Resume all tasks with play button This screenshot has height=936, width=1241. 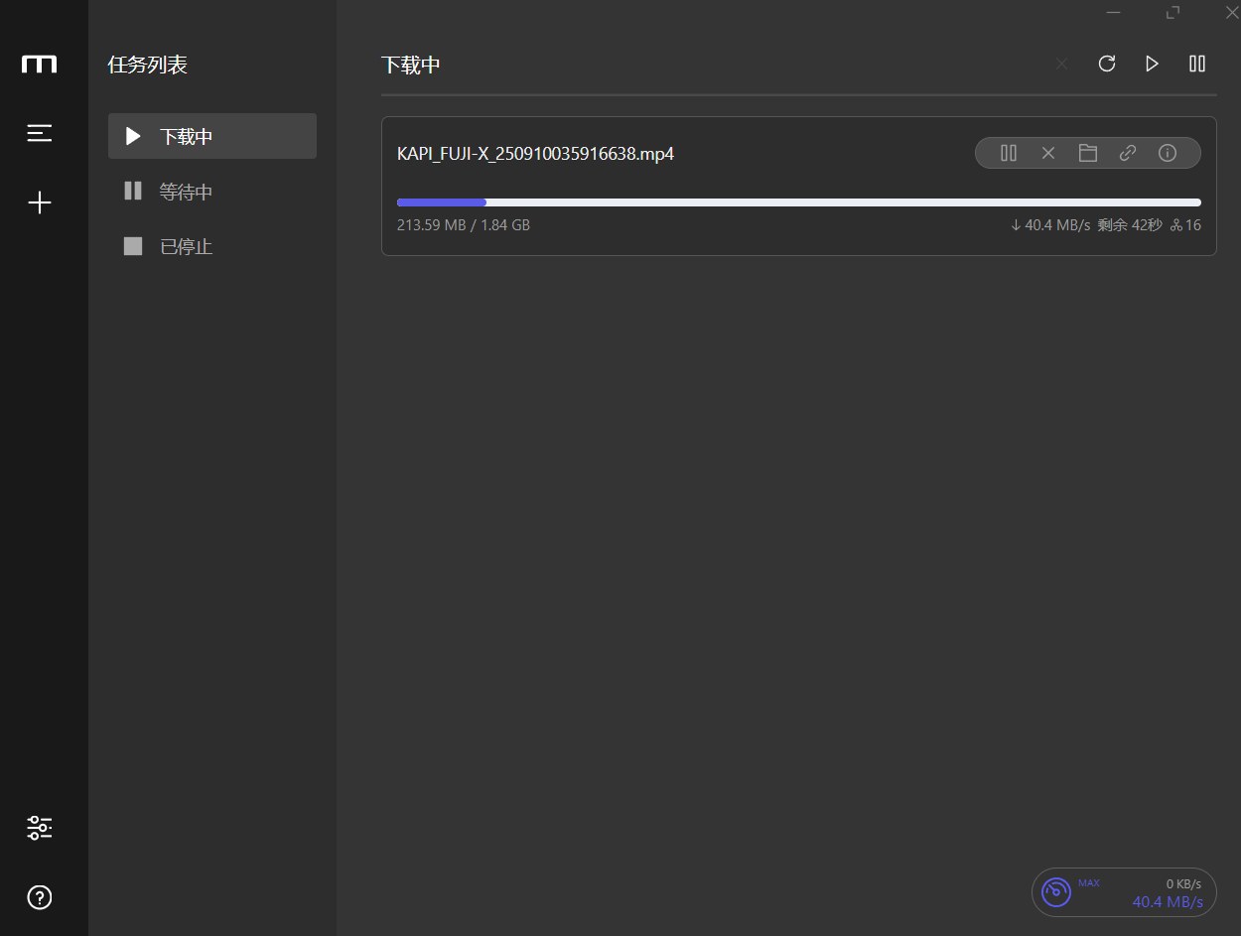click(x=1152, y=64)
